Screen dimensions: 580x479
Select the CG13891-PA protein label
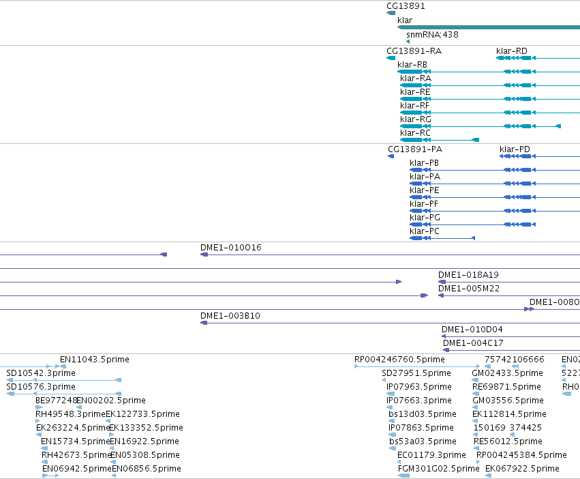(415, 149)
